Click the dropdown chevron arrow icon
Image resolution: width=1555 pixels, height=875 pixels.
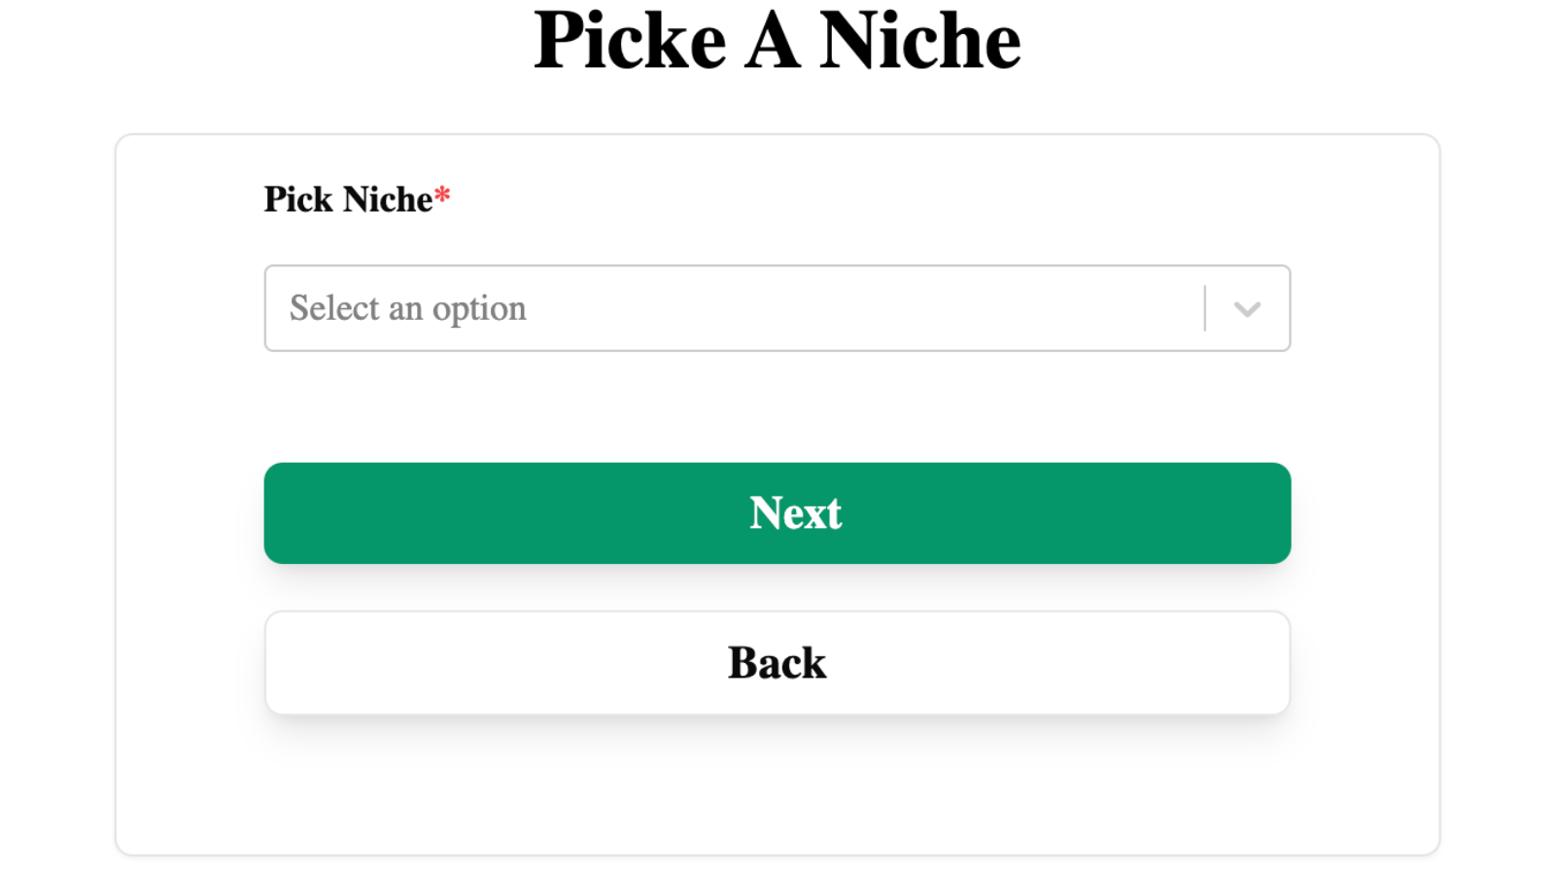[x=1247, y=309]
